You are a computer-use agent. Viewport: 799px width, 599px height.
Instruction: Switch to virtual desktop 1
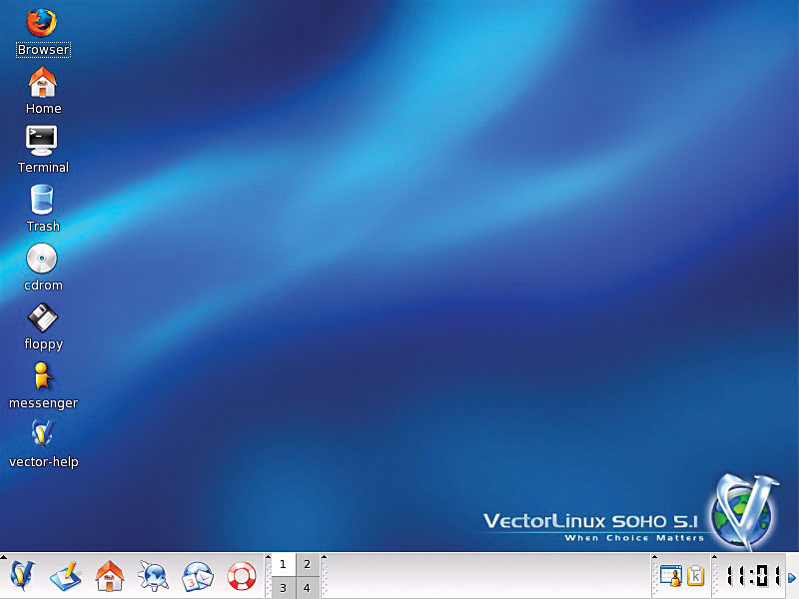[284, 564]
